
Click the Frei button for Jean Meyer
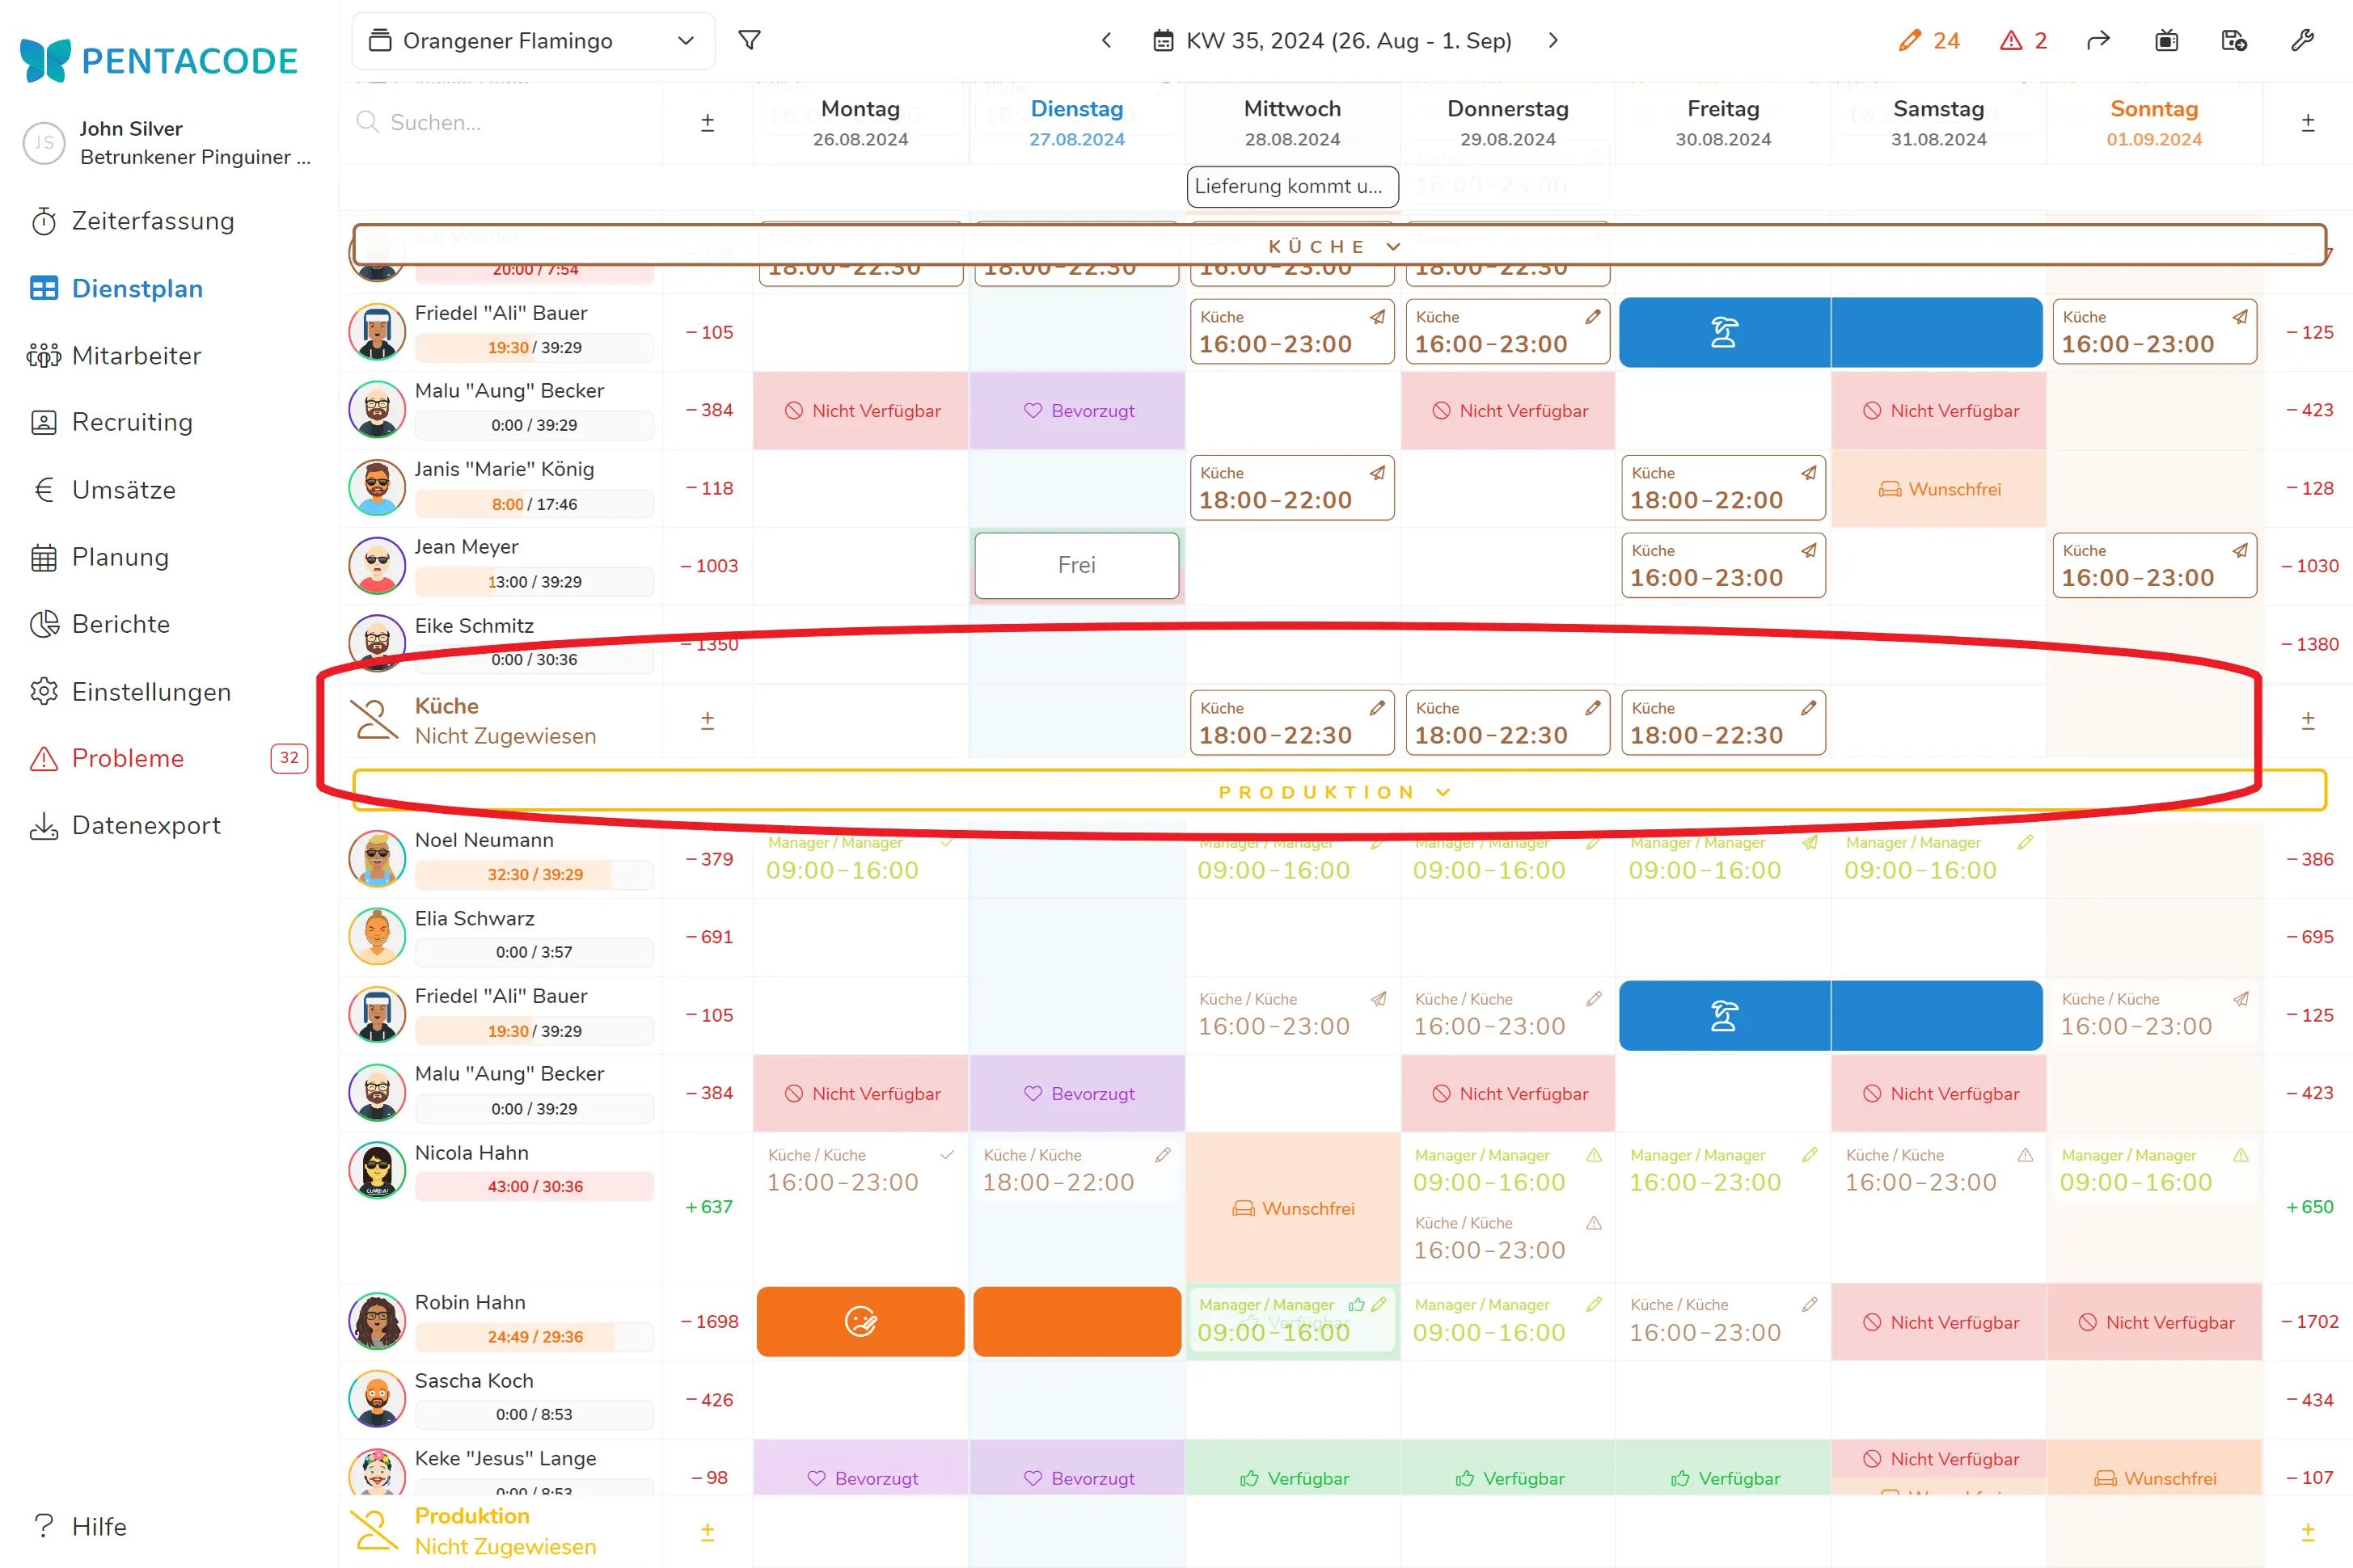click(x=1076, y=565)
